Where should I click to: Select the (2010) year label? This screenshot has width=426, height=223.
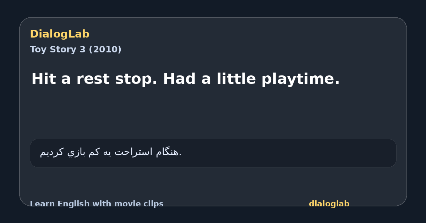(x=105, y=50)
